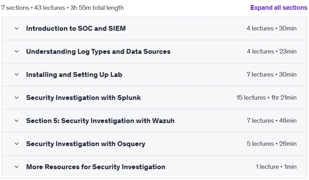The height and width of the screenshot is (180, 309).
Task: Open Section 5: Security Investigation with Wazuh title
Action: 100,121
